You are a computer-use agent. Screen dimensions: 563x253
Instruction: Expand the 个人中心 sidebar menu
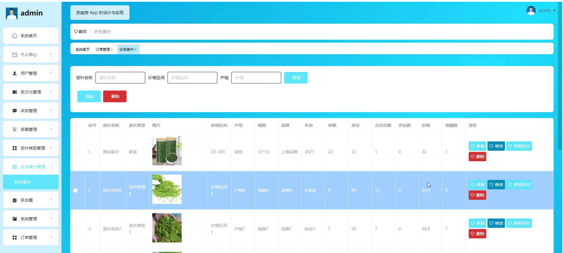[51, 54]
